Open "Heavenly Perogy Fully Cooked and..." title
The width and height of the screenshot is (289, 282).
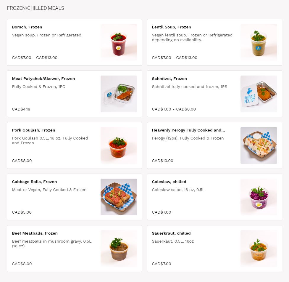pyautogui.click(x=188, y=130)
